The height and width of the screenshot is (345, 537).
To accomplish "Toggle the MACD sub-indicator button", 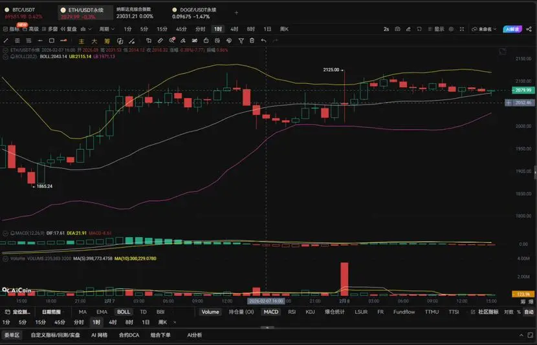I will (x=271, y=312).
